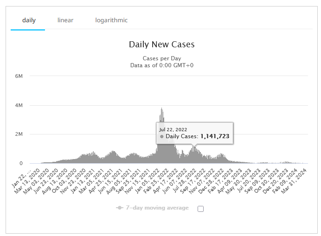Click the 6M y-axis label

pyautogui.click(x=19, y=76)
